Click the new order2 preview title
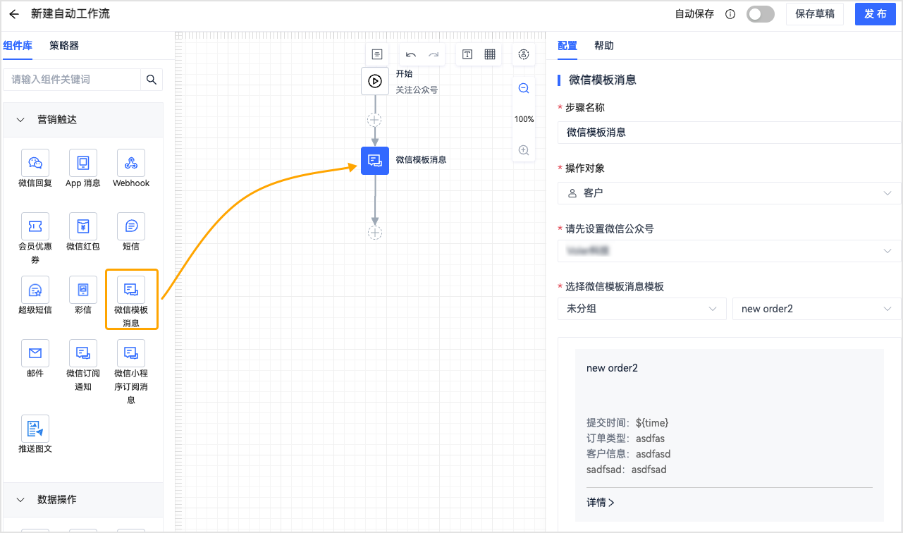This screenshot has height=533, width=903. click(x=612, y=368)
